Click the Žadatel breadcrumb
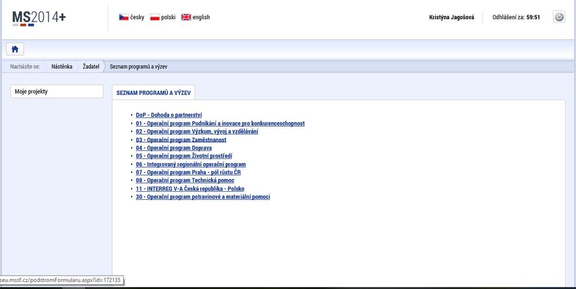The image size is (576, 289). 91,66
